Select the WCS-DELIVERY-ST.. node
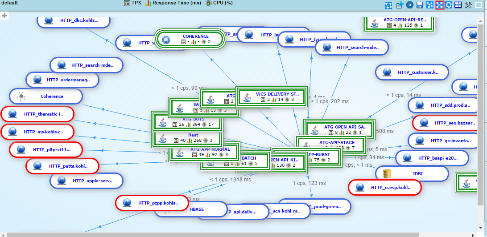Screen dimensions: 487x237 pos(272,96)
